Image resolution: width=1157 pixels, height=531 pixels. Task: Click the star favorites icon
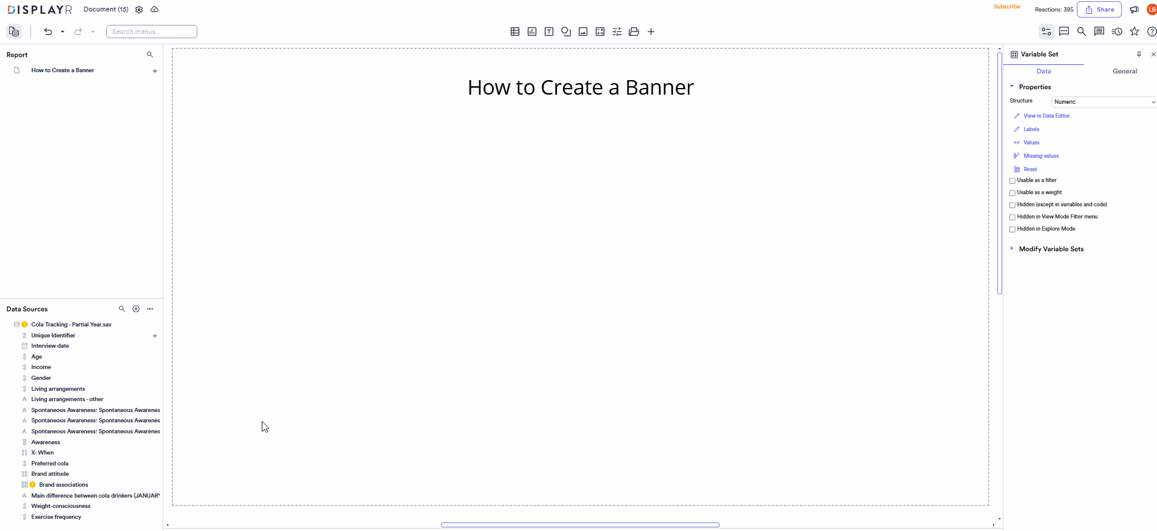(1135, 32)
